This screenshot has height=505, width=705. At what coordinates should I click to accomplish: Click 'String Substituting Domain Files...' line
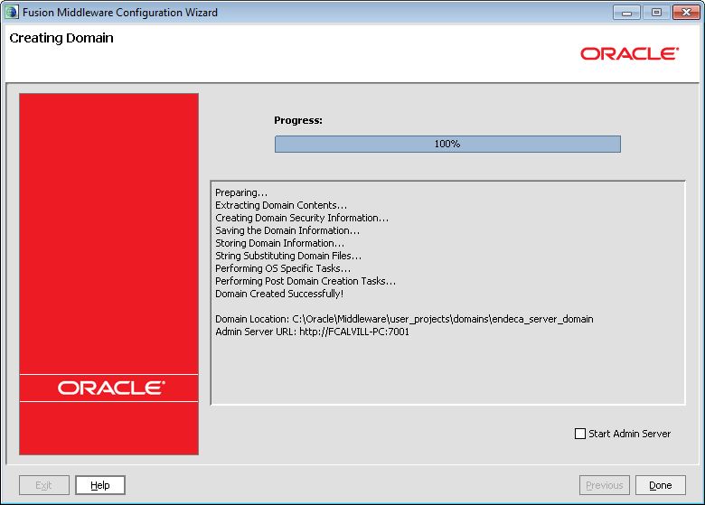pyautogui.click(x=288, y=256)
